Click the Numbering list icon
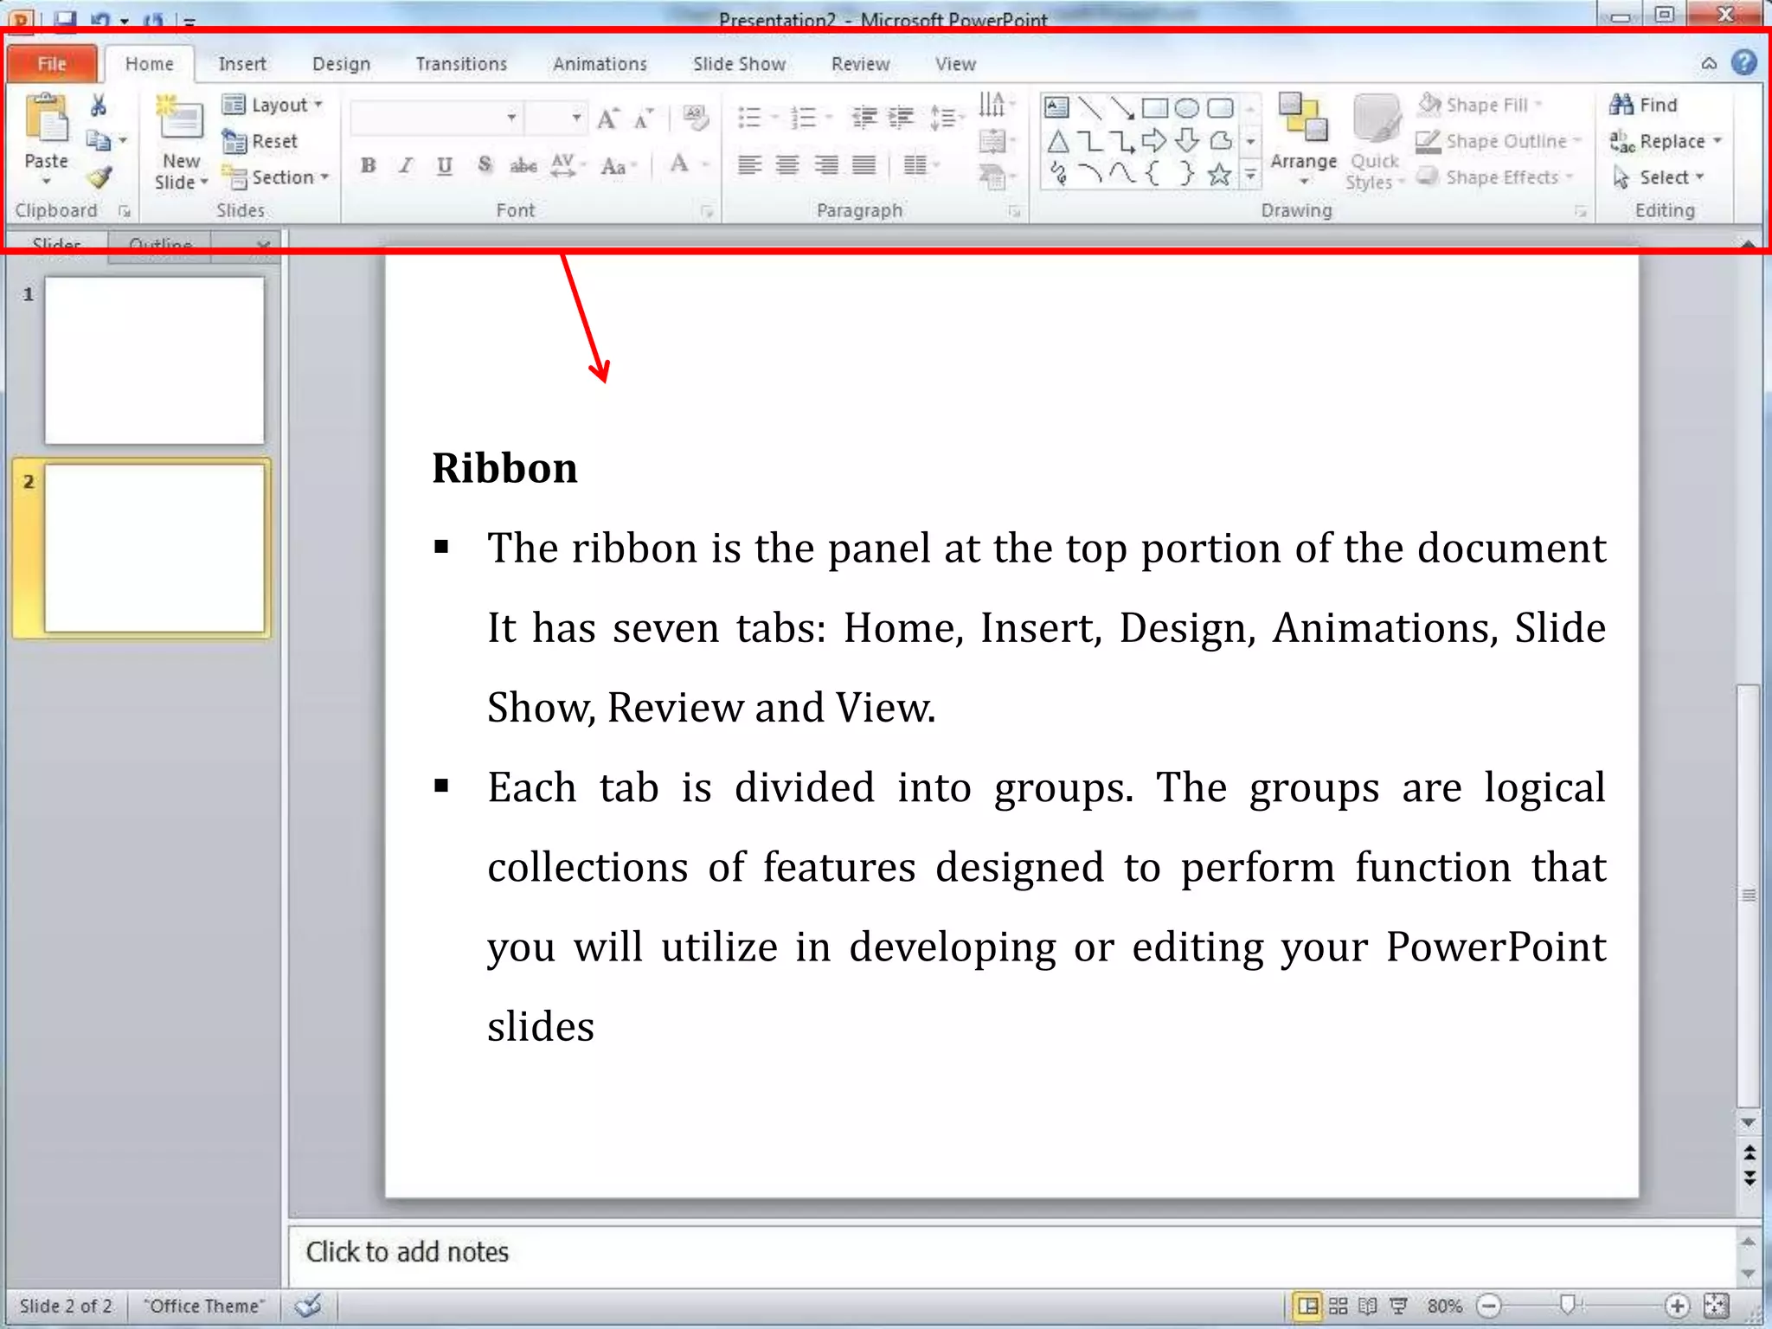Screen dimensions: 1772x1329 (x=805, y=118)
